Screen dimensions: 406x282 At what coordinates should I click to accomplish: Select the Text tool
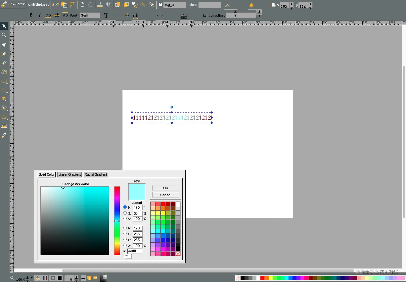click(x=4, y=99)
